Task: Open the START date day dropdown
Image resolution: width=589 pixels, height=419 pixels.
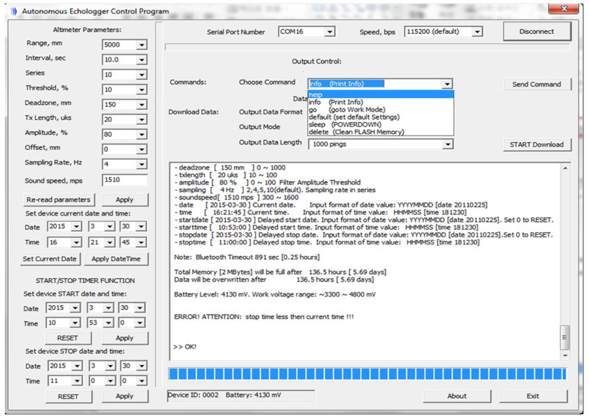Action: [x=140, y=308]
